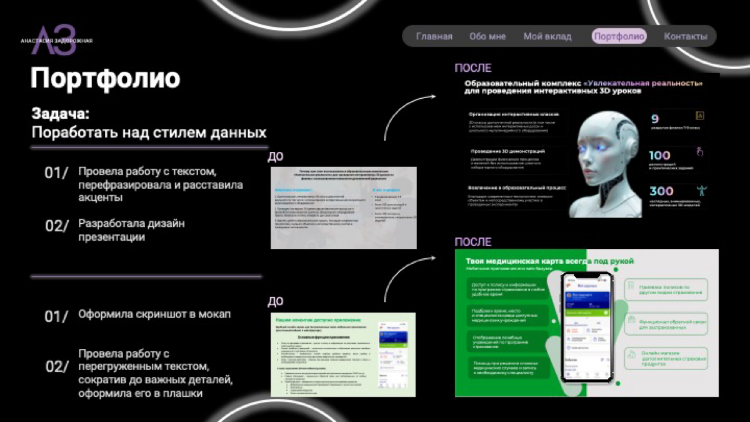Open the ПОСЛЕ robot education slide
The height and width of the screenshot is (422, 750).
(x=587, y=147)
